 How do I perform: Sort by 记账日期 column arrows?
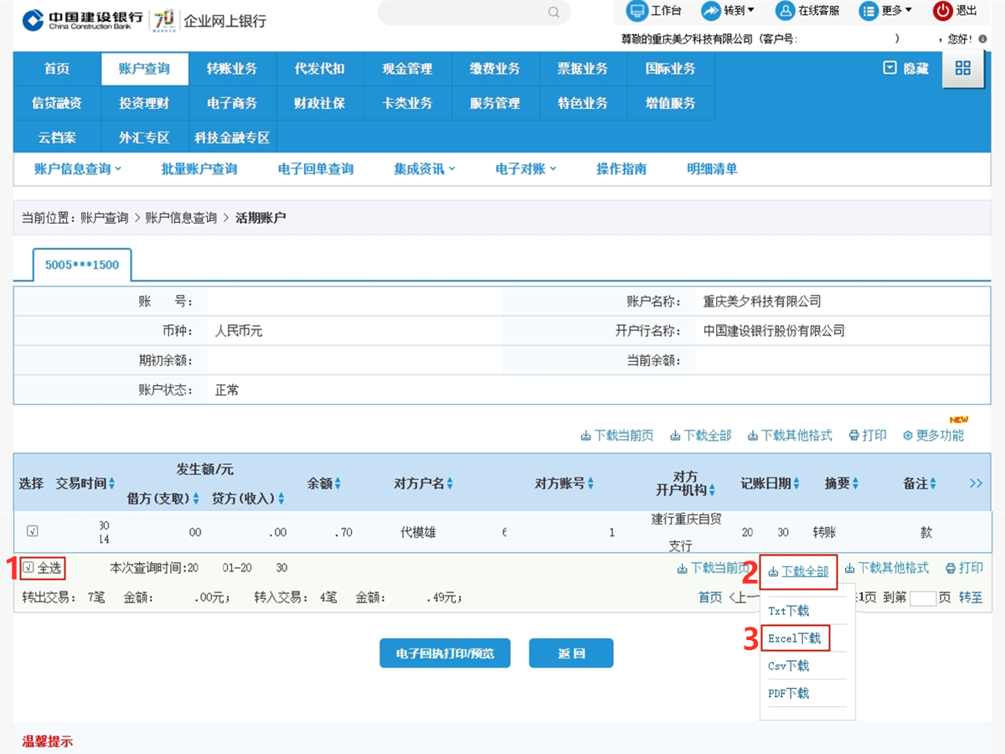pyautogui.click(x=796, y=483)
